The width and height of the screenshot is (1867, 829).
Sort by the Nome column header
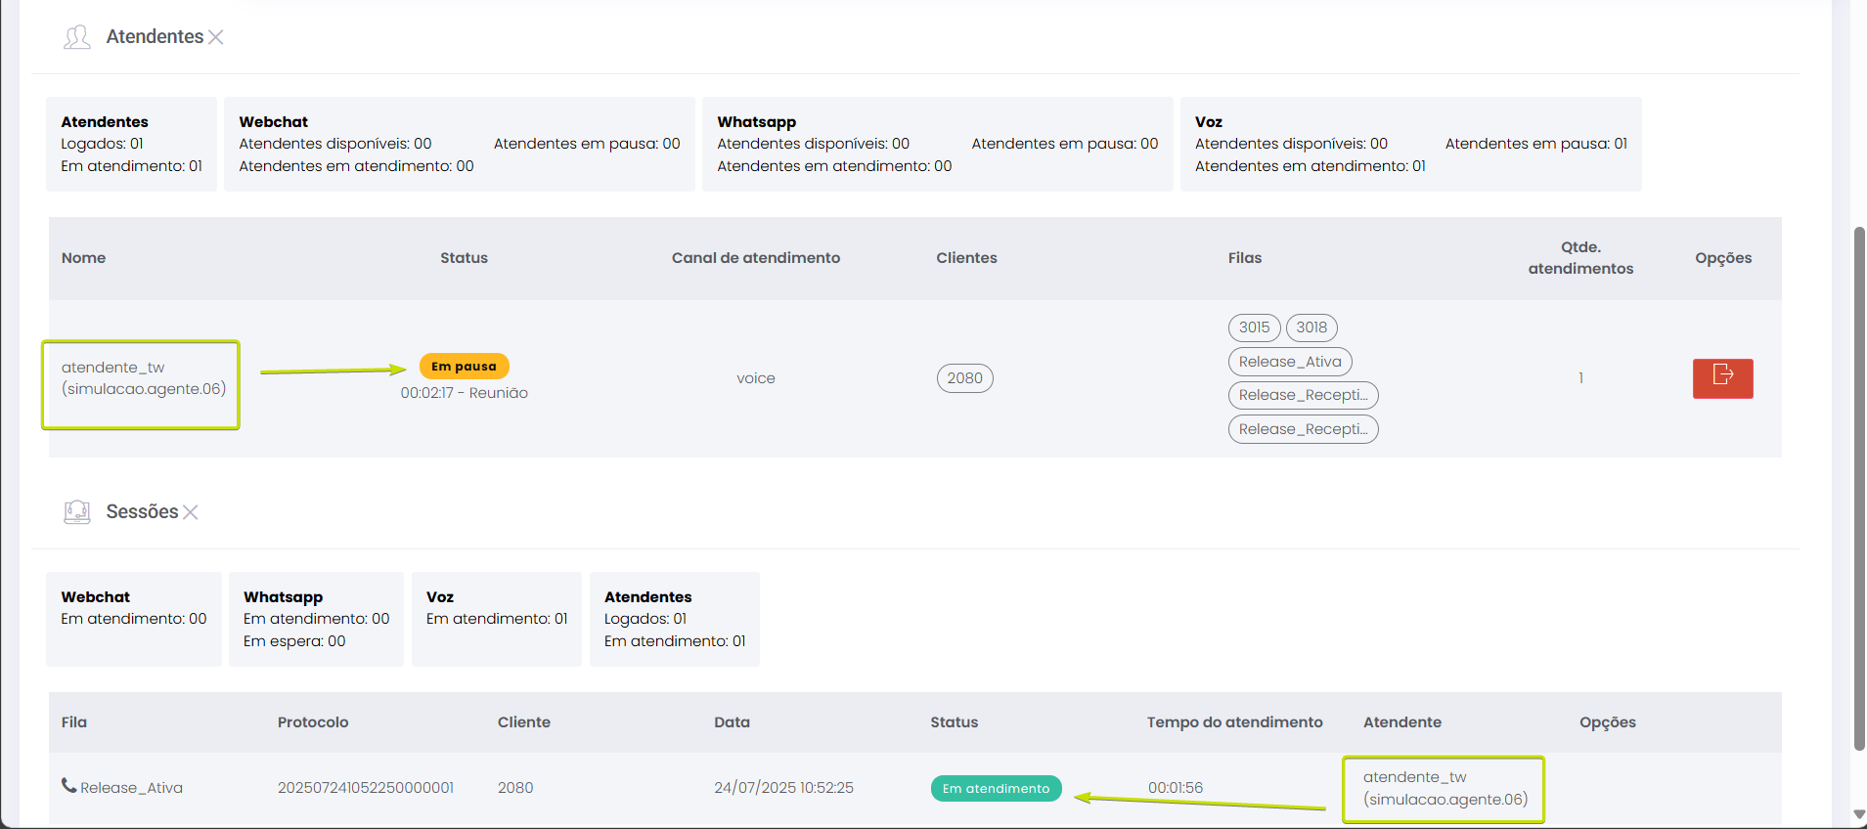click(x=83, y=258)
